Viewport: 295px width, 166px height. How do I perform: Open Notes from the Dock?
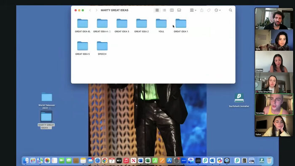(83, 161)
